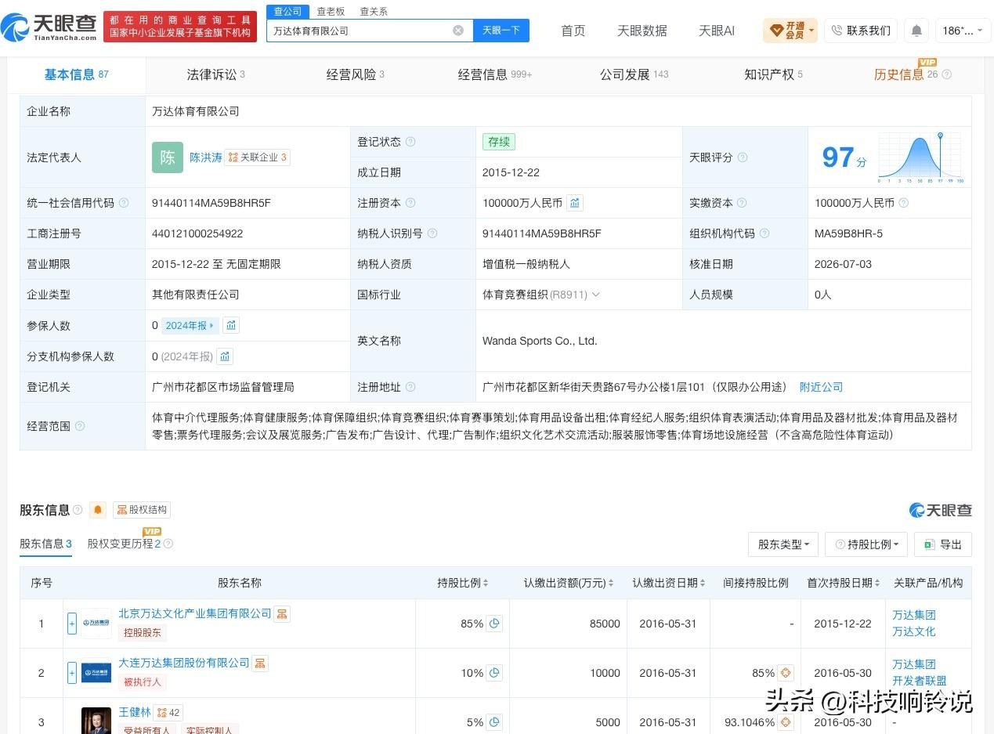Open branch insured persons chart icon
The height and width of the screenshot is (734, 994).
coord(225,356)
